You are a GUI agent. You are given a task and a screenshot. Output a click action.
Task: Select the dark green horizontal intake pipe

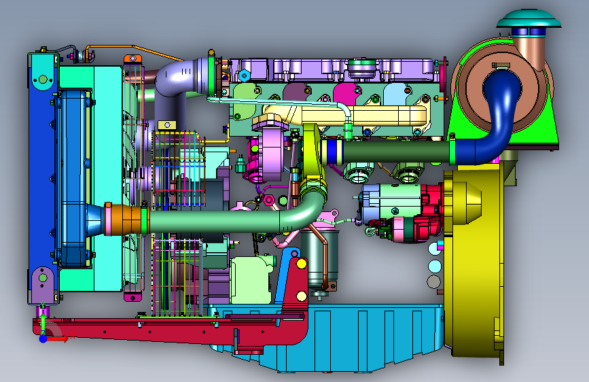396,151
